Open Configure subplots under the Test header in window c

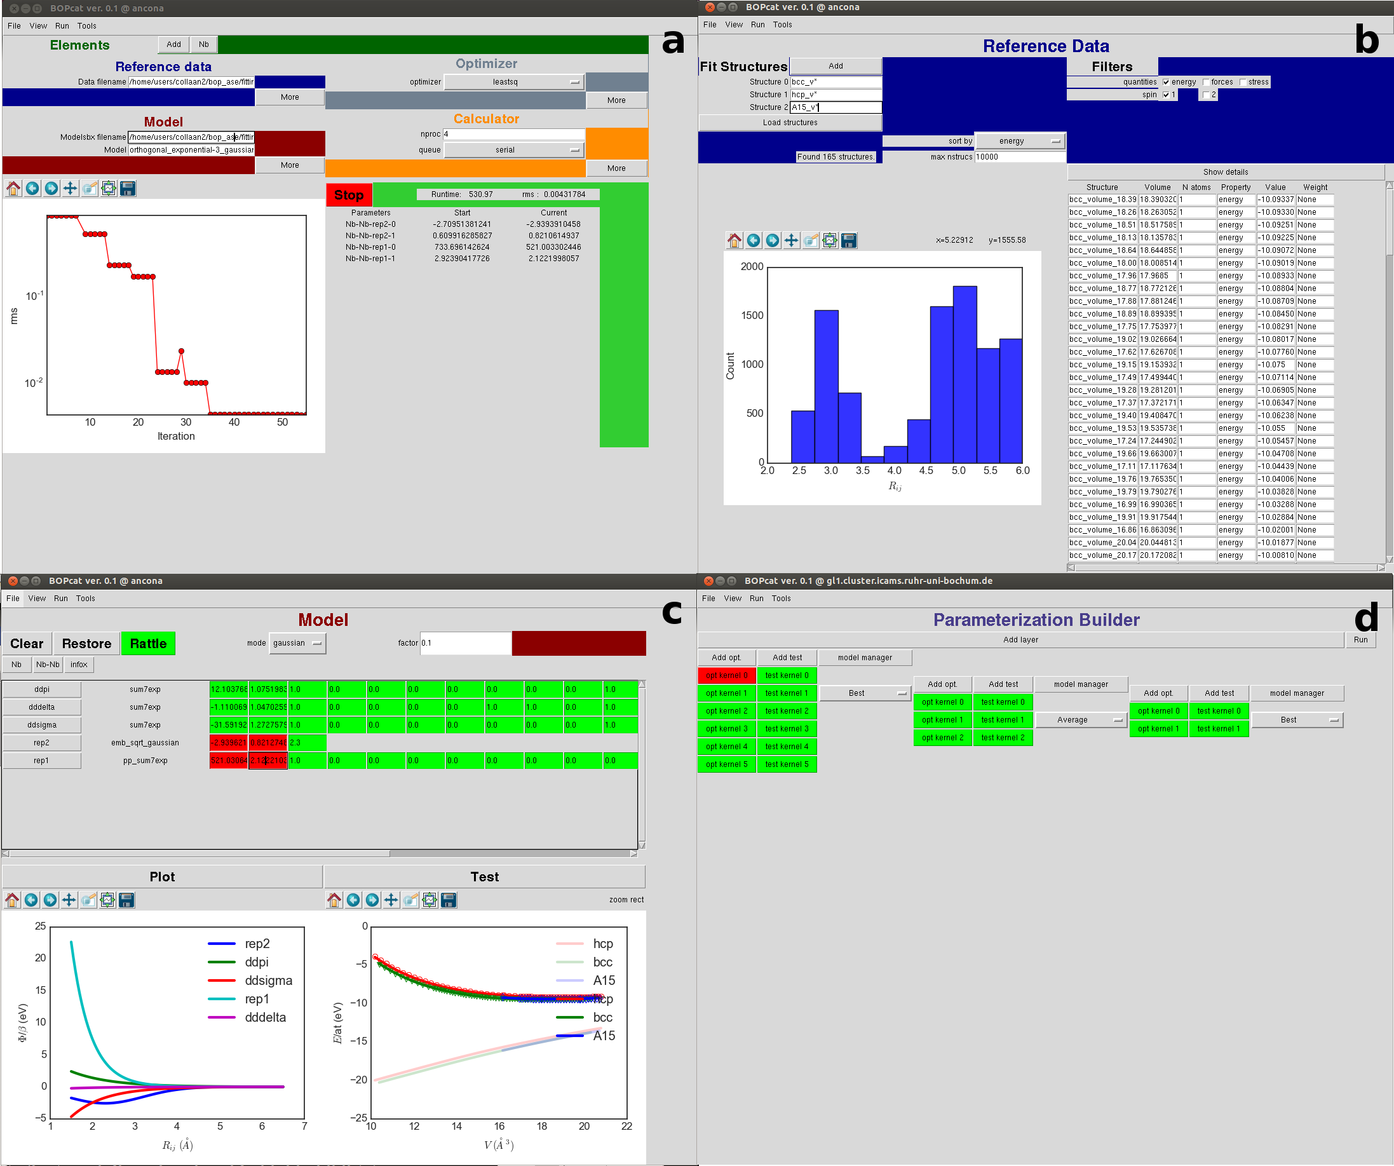pyautogui.click(x=430, y=900)
